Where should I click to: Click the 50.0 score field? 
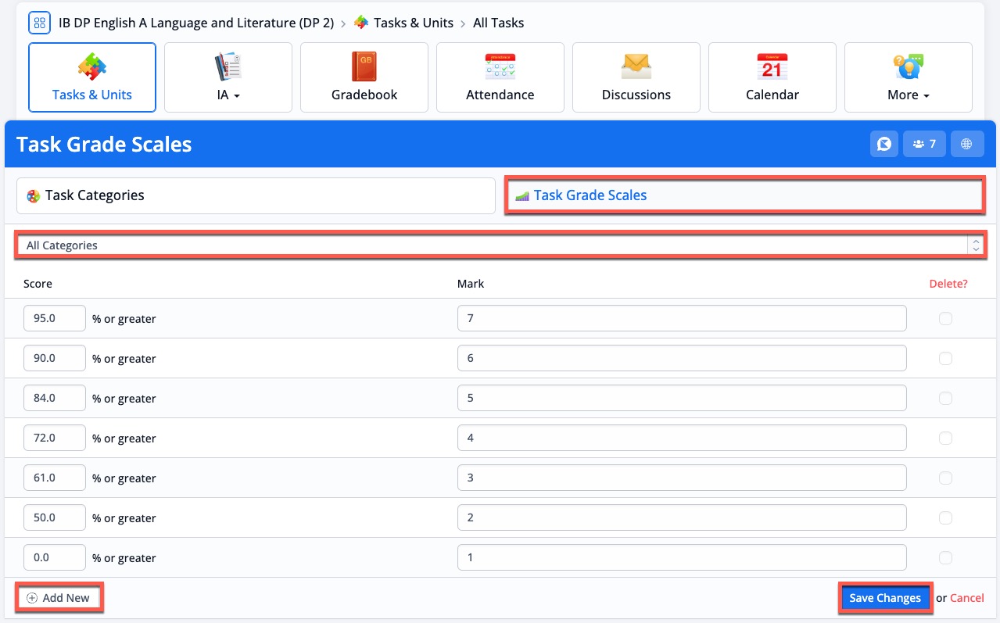click(55, 517)
